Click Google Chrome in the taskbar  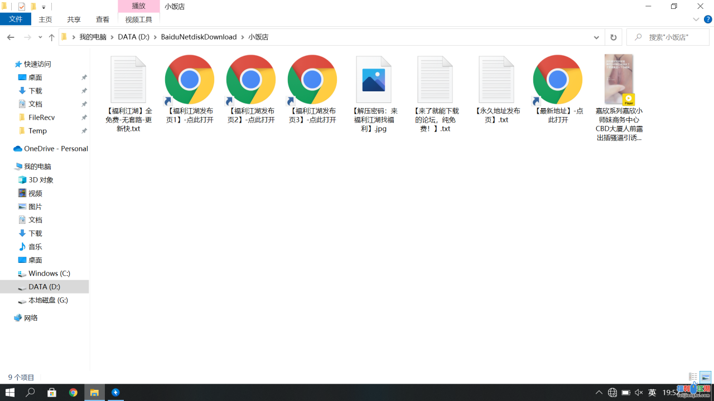73,393
